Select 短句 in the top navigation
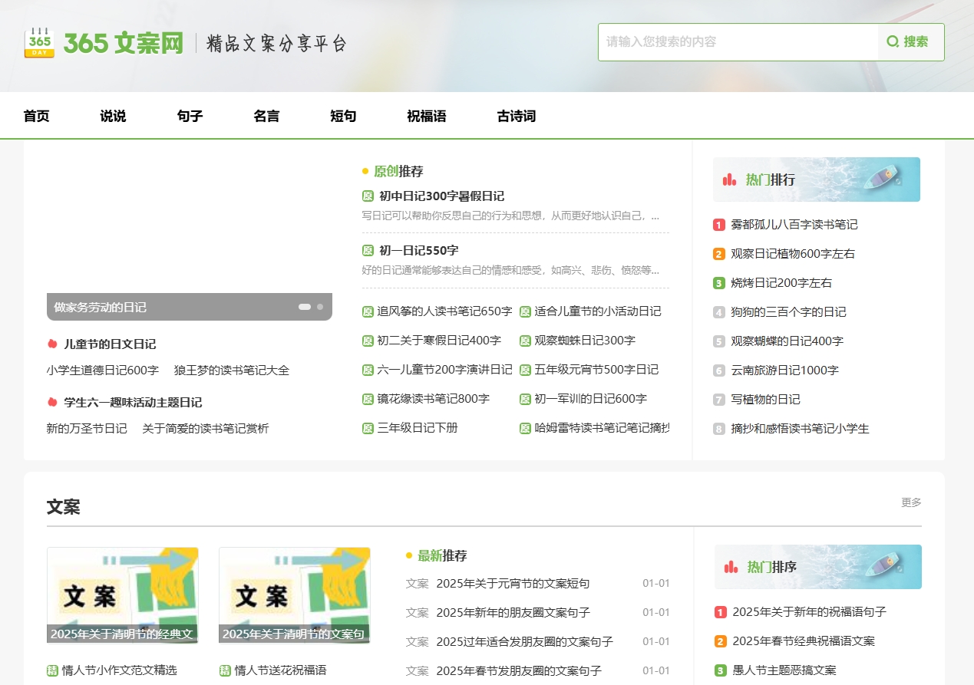This screenshot has height=685, width=974. (342, 116)
